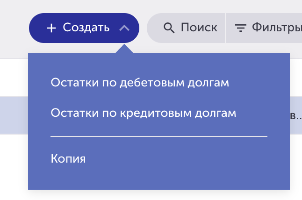302x200 pixels.
Task: Select Остатки по кредитовым долгам
Action: 144,113
